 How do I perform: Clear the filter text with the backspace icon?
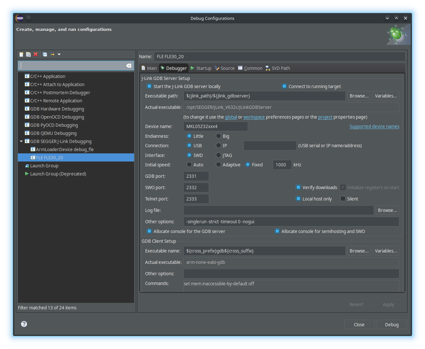(129, 66)
